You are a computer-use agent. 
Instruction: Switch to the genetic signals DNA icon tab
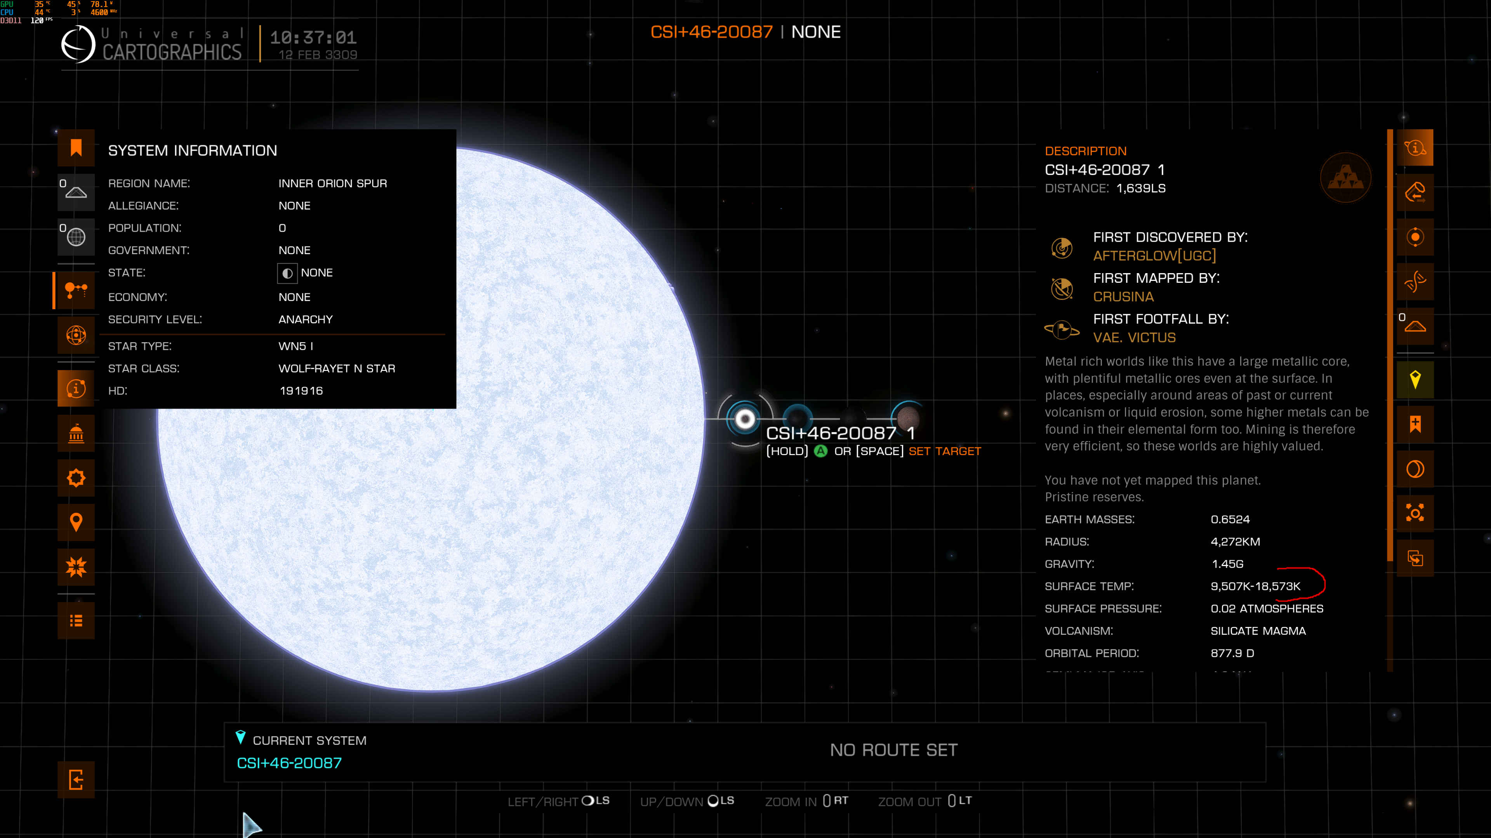click(1415, 282)
